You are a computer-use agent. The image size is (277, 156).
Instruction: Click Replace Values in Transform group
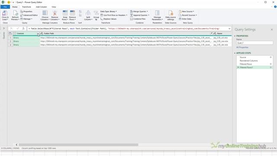click(109, 19)
